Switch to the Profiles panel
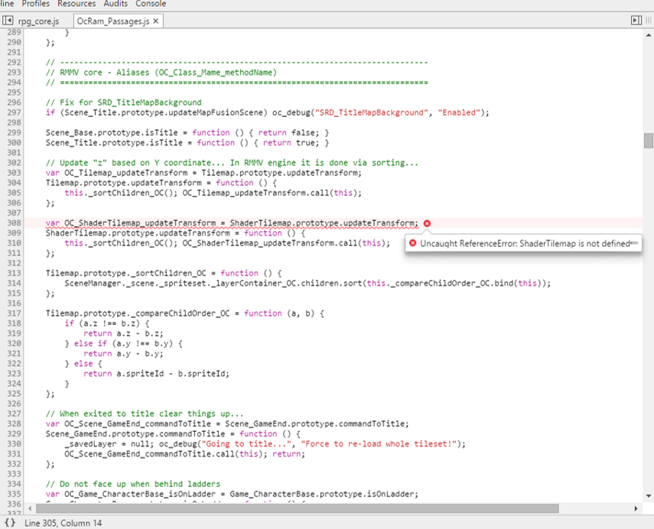654x529 pixels. tap(35, 4)
